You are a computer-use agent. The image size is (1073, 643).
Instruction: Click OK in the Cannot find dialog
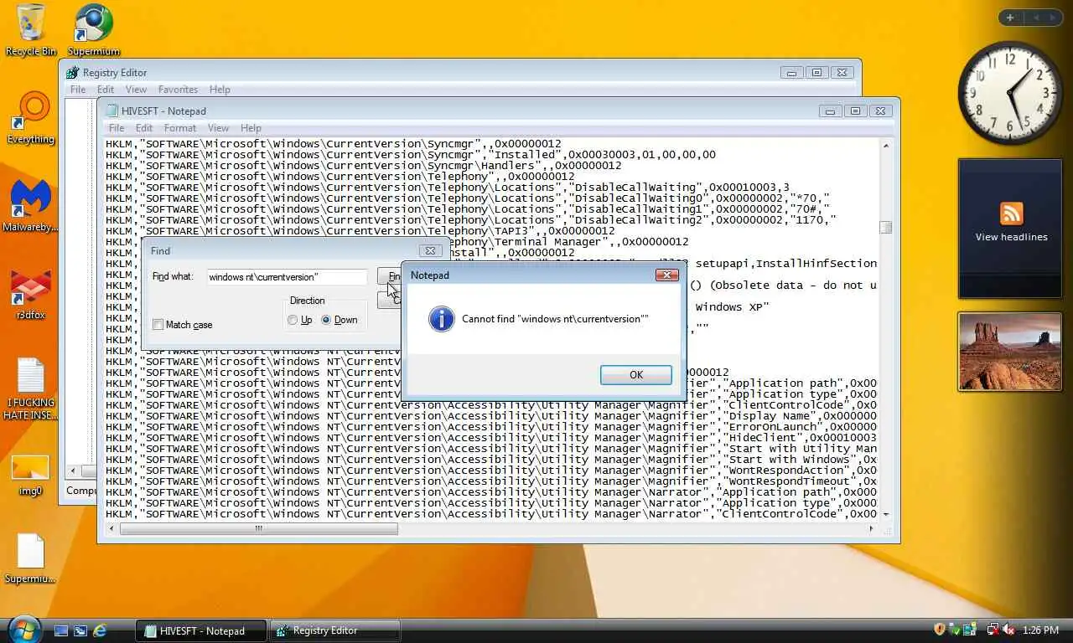pos(636,374)
